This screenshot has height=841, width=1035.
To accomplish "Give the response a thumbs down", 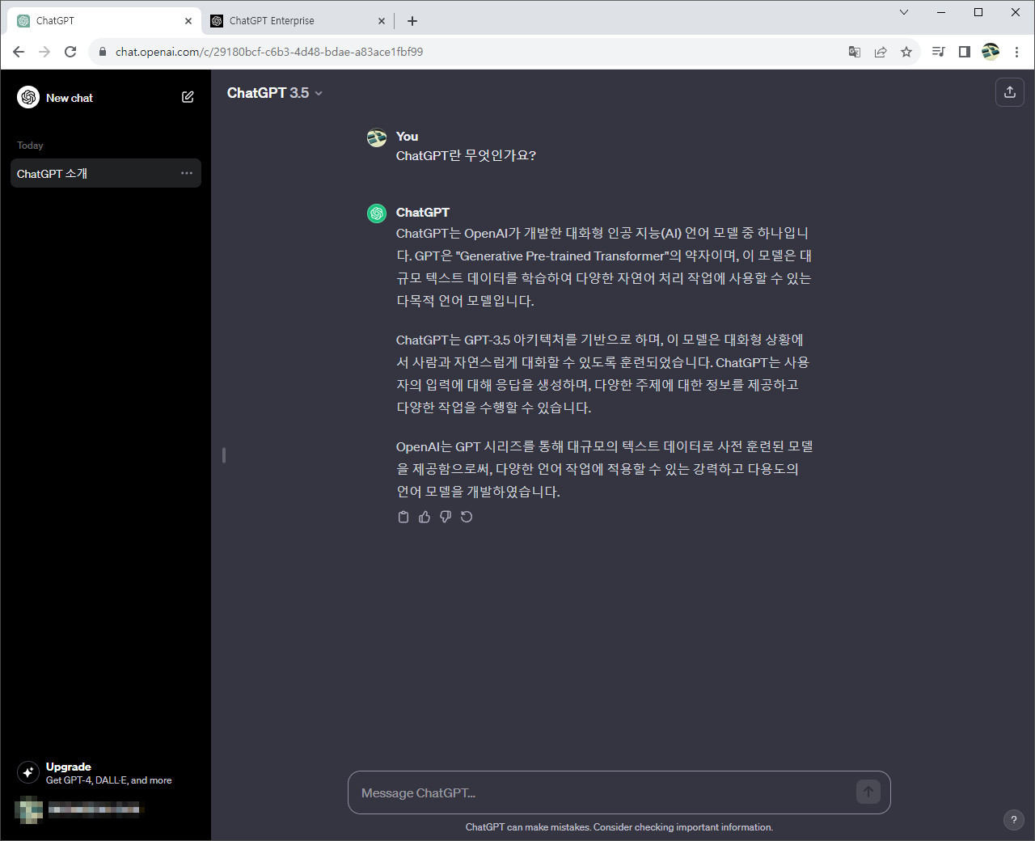I will coord(446,517).
